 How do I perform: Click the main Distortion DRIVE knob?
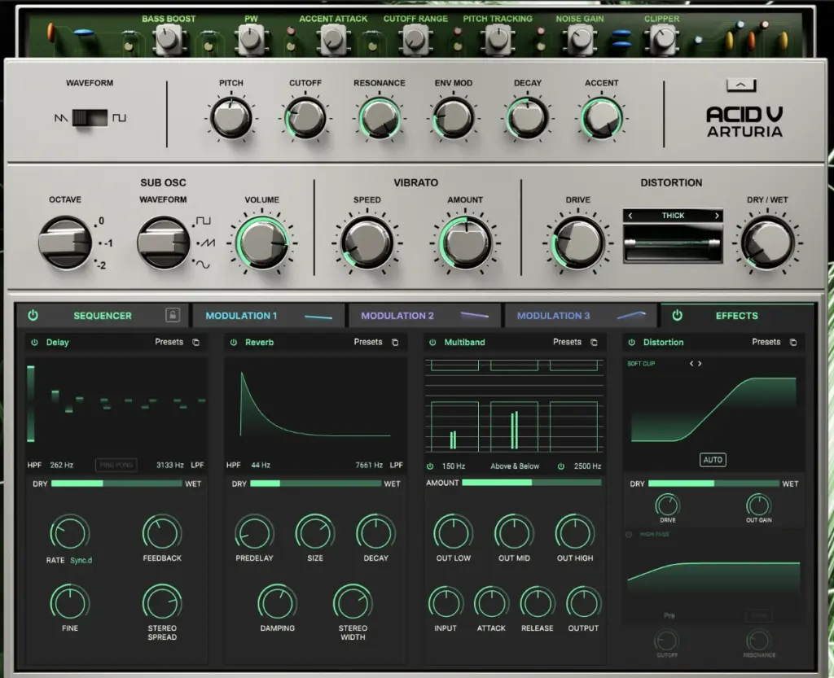coord(578,243)
